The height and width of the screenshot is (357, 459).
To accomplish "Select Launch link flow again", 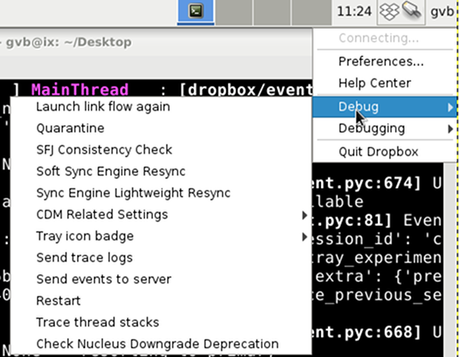I will (x=103, y=107).
